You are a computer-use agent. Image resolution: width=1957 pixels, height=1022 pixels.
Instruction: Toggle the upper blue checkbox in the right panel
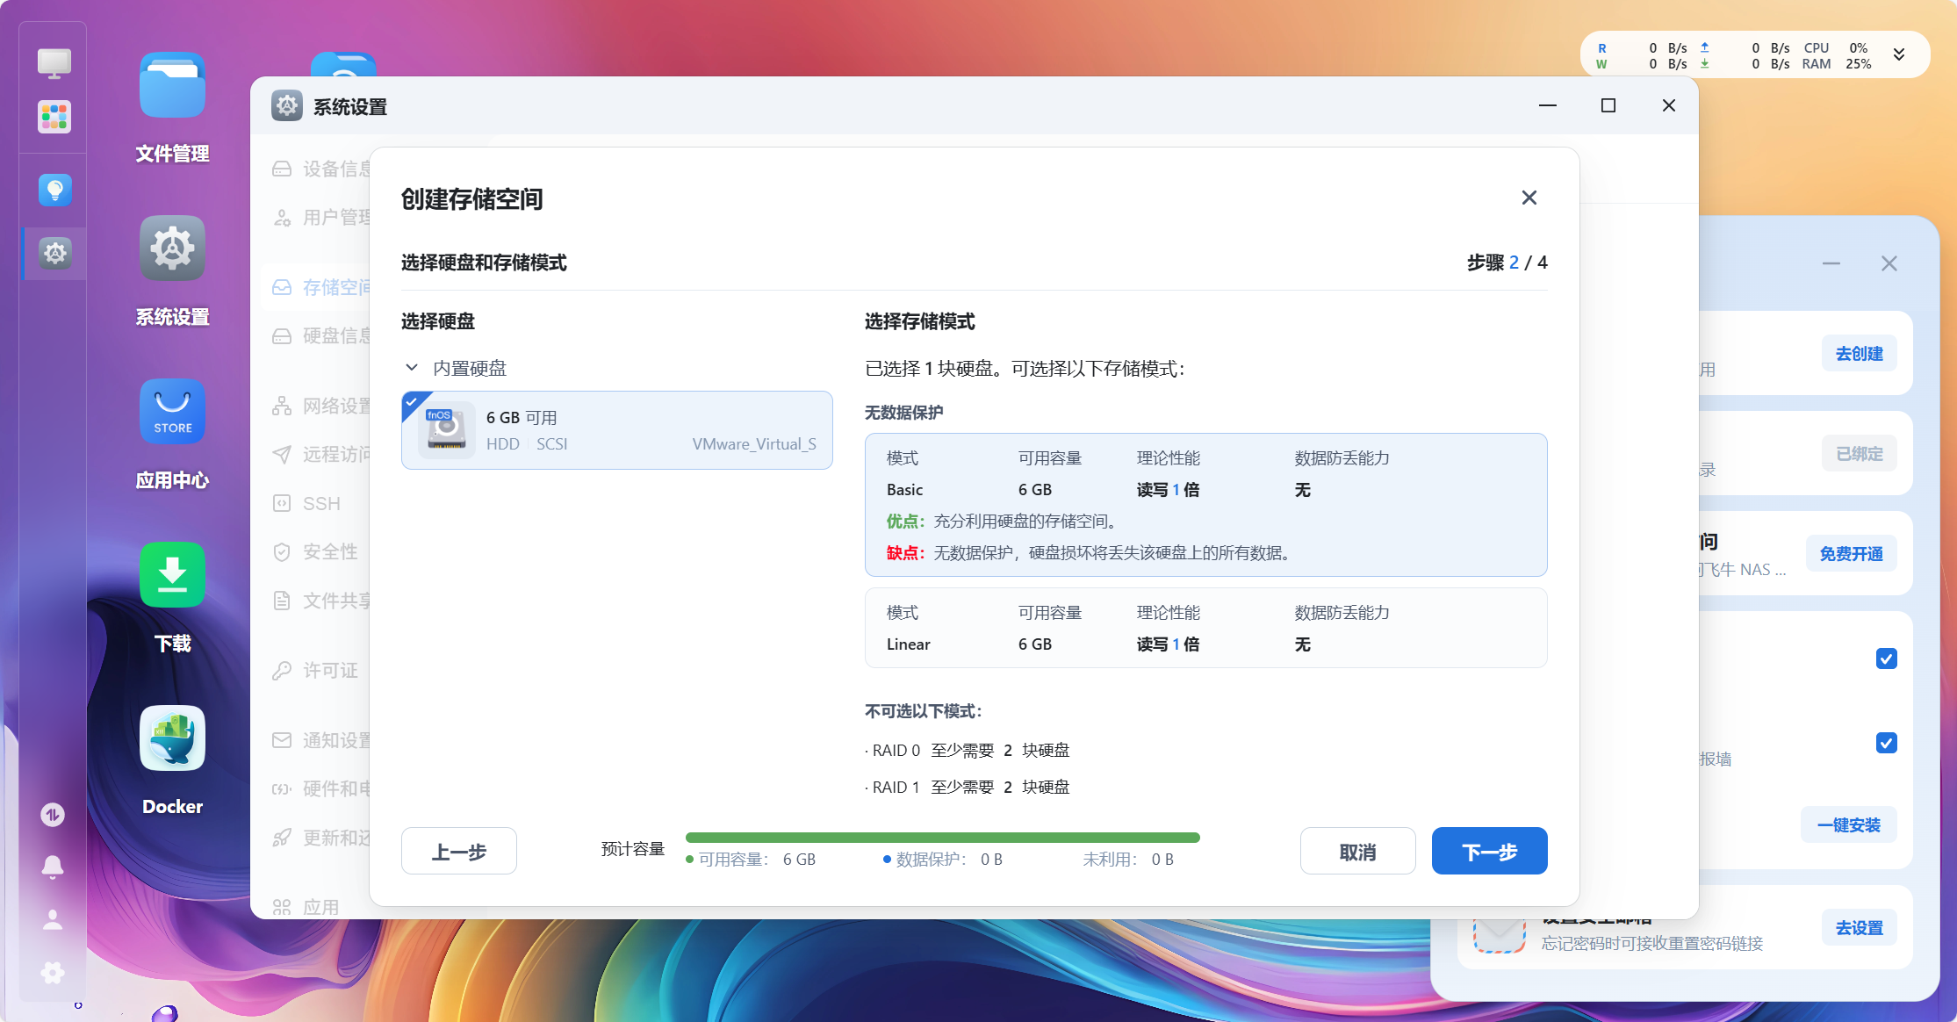[x=1886, y=659]
